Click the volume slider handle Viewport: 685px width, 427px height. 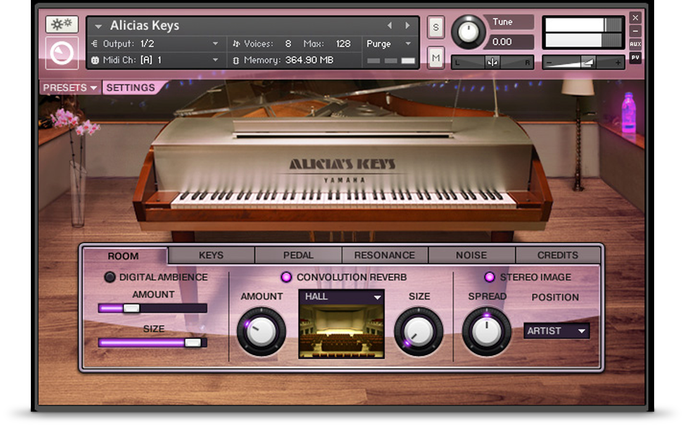pyautogui.click(x=587, y=62)
